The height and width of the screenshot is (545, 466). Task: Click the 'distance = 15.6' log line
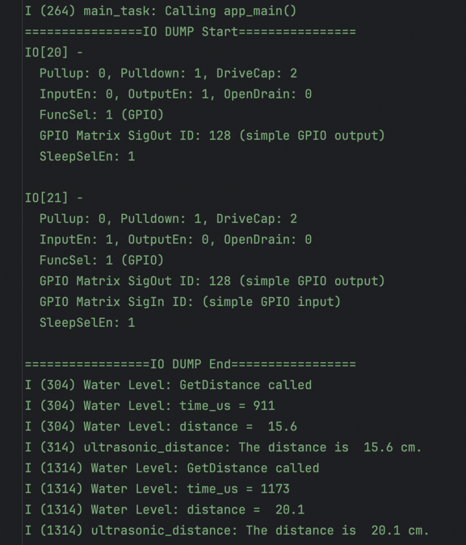(161, 426)
